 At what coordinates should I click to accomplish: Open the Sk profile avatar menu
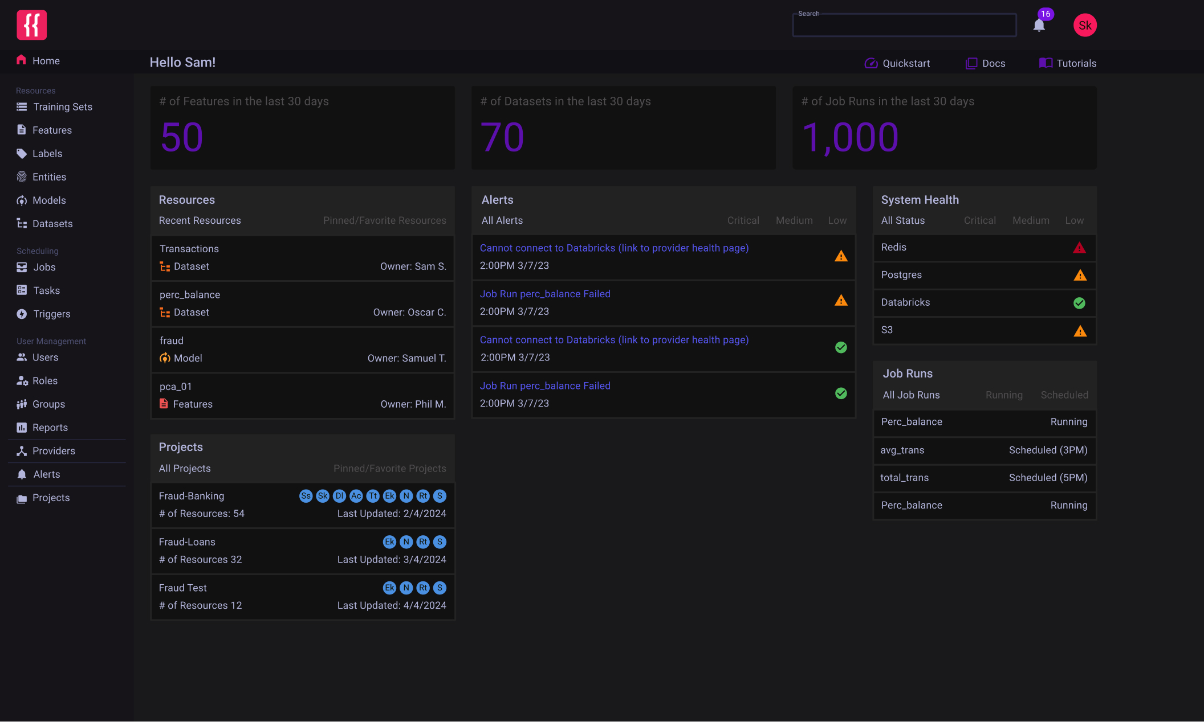click(1084, 24)
